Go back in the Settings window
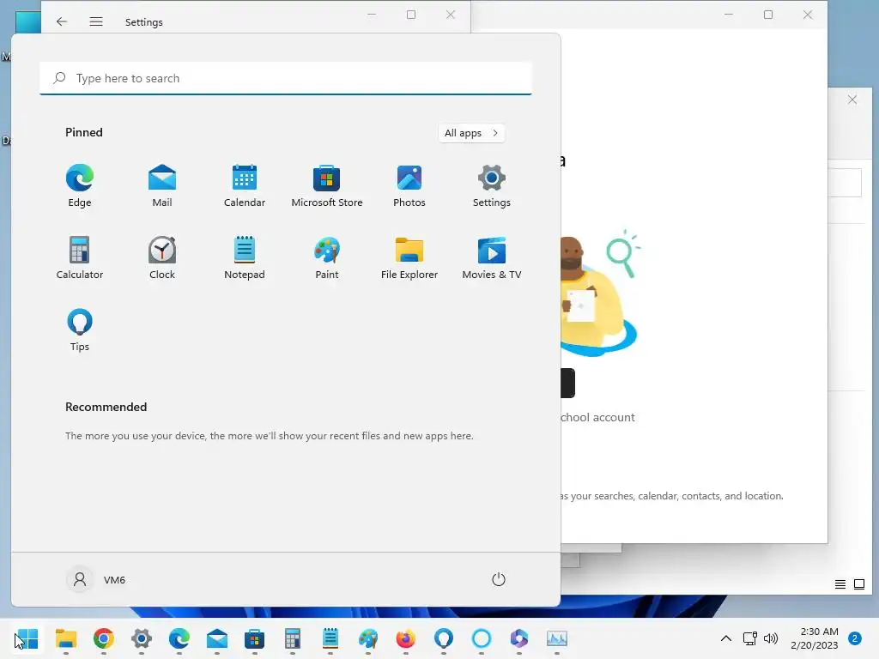Viewport: 879px width, 659px height. 62,21
